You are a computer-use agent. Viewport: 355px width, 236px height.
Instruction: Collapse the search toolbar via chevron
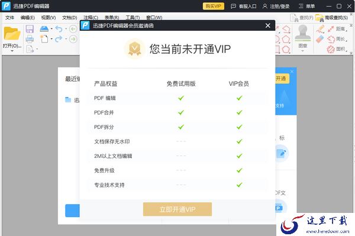click(351, 14)
